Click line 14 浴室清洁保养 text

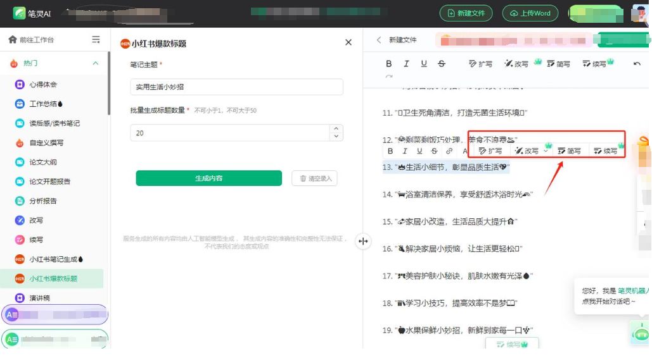pos(457,194)
